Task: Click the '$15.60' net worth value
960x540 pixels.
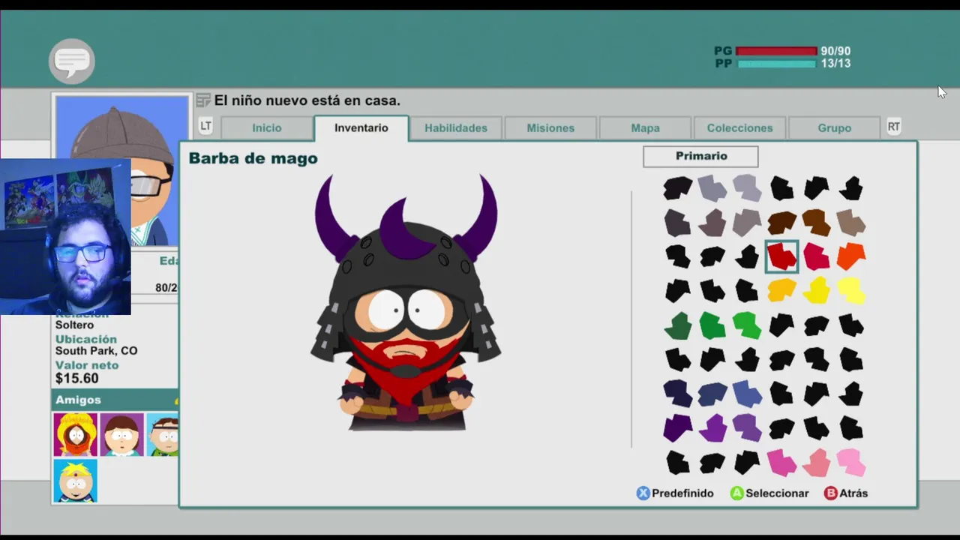Action: point(76,379)
